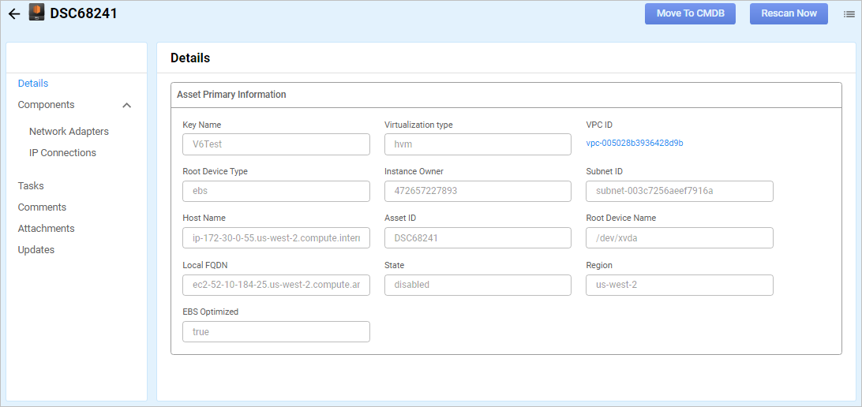Open Network Adapters in the sidebar
The height and width of the screenshot is (407, 862).
(x=69, y=132)
